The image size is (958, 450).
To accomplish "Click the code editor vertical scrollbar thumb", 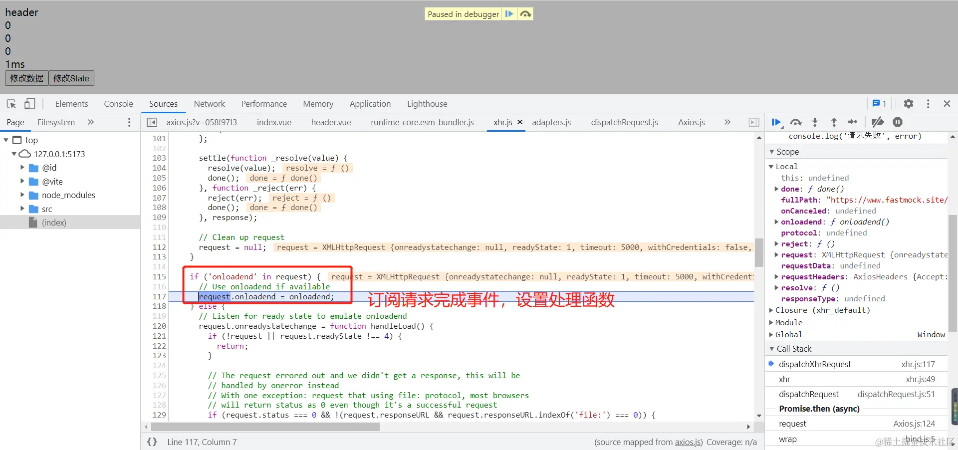I will click(759, 252).
